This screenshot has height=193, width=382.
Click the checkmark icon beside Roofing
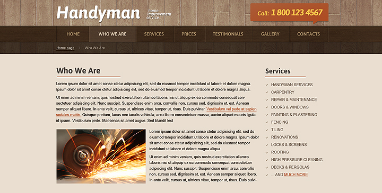point(267,152)
